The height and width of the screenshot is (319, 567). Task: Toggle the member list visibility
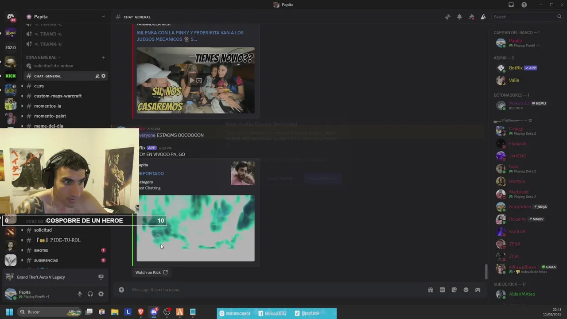tap(483, 17)
